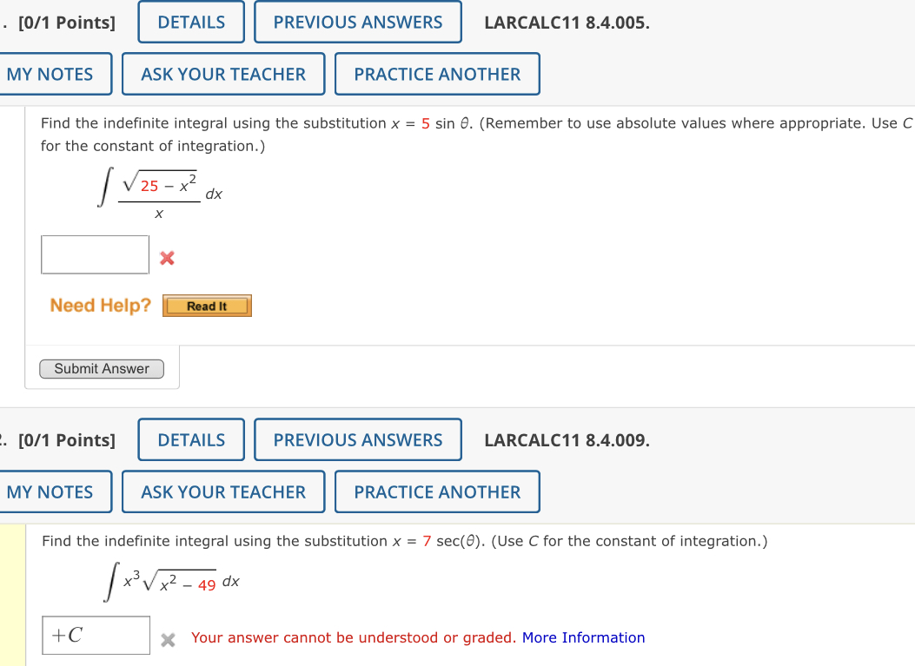View PREVIOUS ANSWERS for the second problem
The width and height of the screenshot is (915, 666).
(x=357, y=439)
